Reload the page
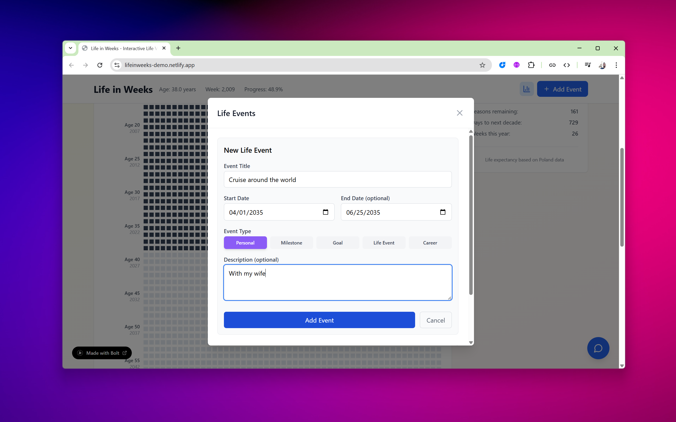Viewport: 676px width, 422px height. (100, 65)
